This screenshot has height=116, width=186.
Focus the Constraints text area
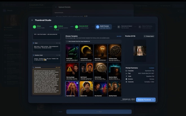[x=46, y=81]
